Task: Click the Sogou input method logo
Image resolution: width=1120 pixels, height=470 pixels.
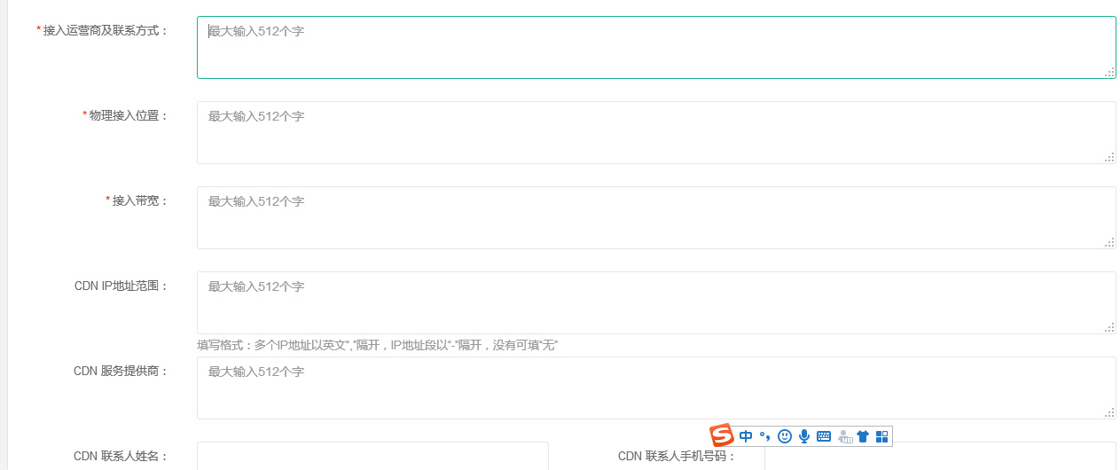Action: pos(722,435)
